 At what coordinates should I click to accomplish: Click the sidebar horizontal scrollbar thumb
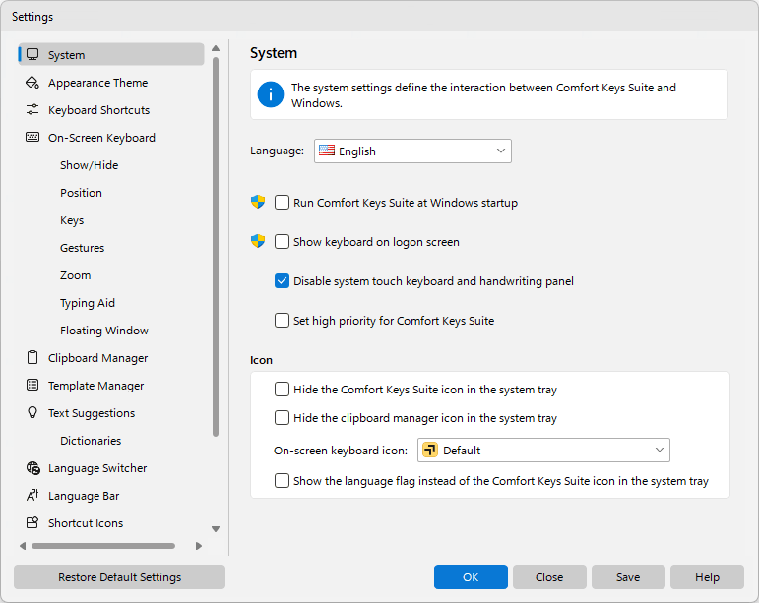103,546
